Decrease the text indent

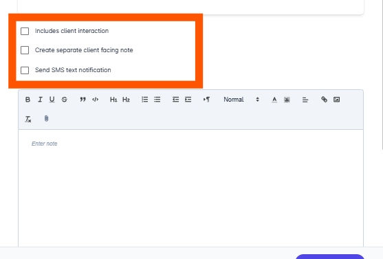tap(175, 100)
